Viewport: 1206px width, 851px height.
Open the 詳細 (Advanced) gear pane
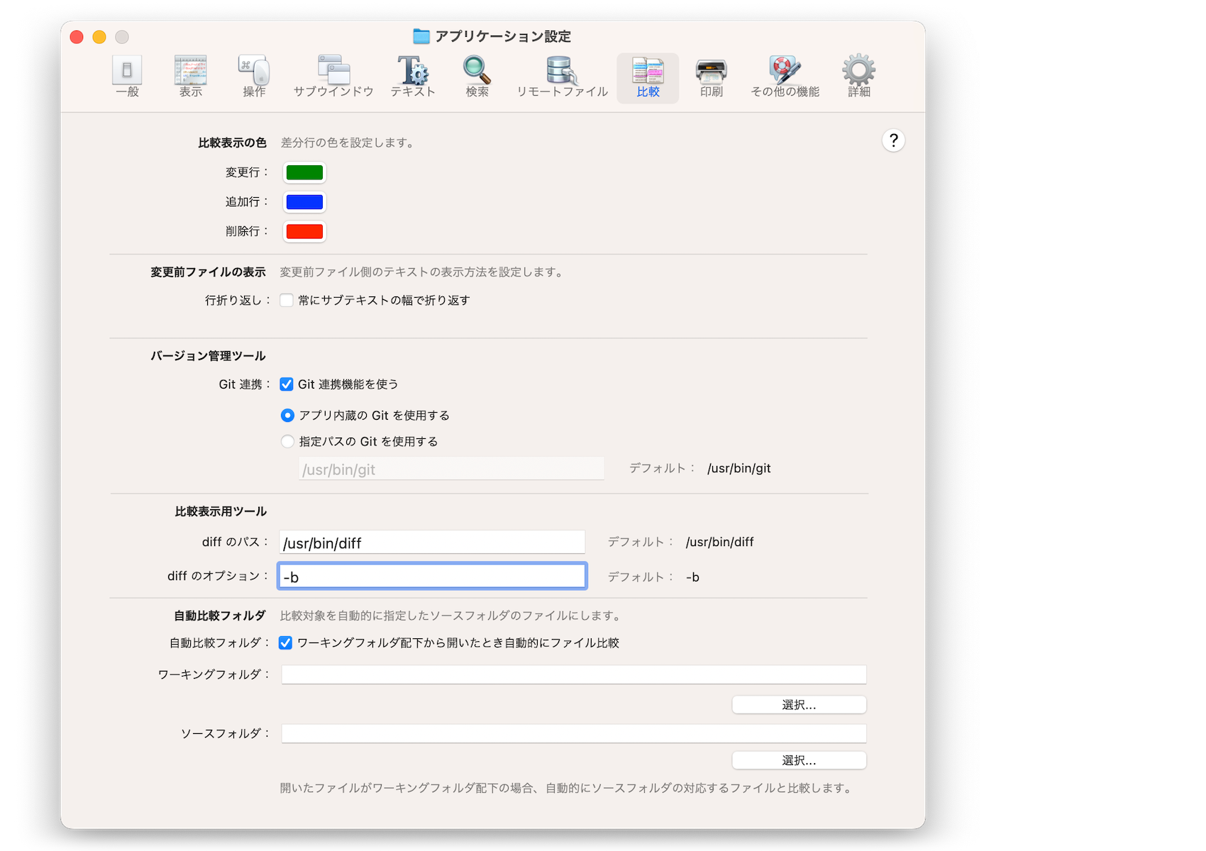(x=858, y=77)
